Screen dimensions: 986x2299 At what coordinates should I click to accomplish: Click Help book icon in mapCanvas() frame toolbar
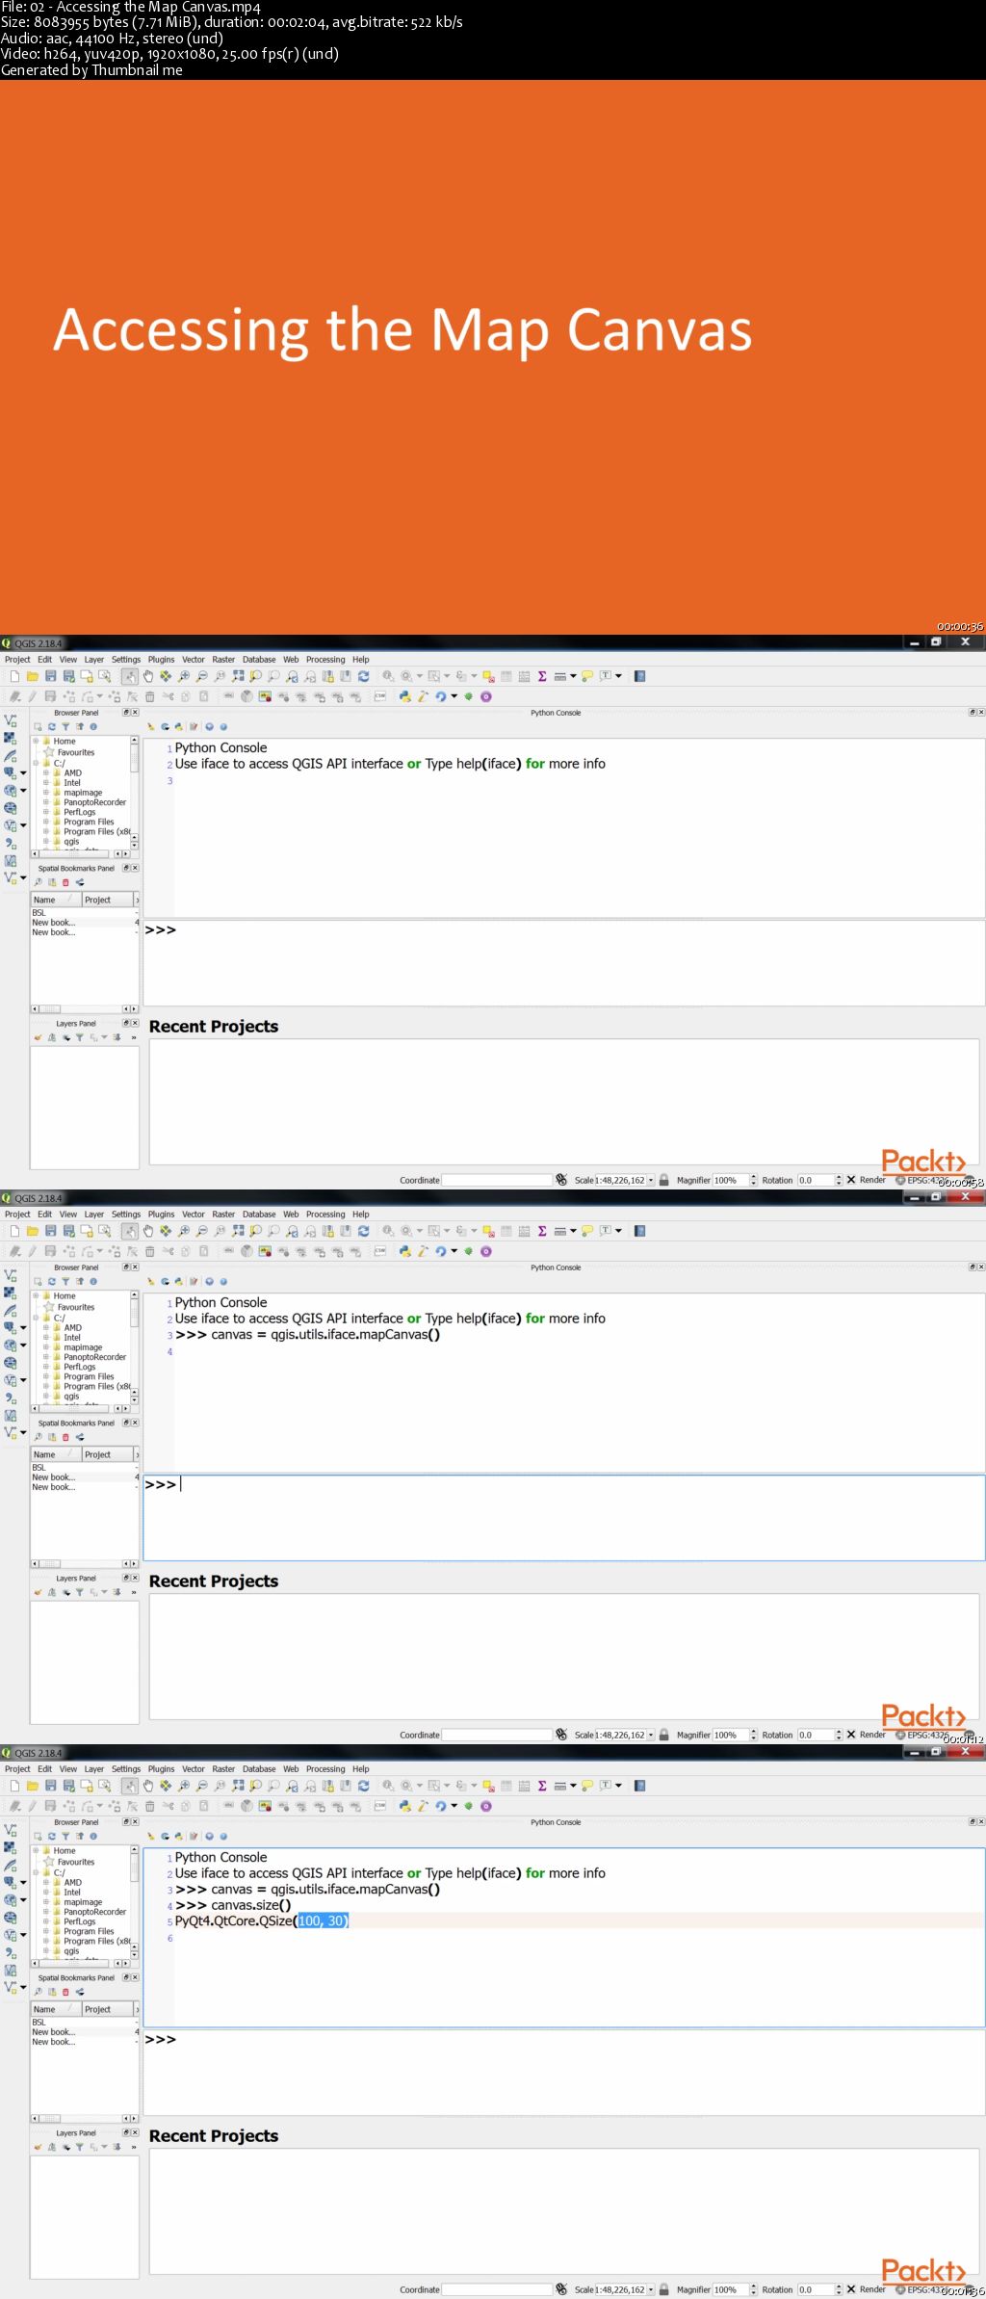[x=640, y=1231]
